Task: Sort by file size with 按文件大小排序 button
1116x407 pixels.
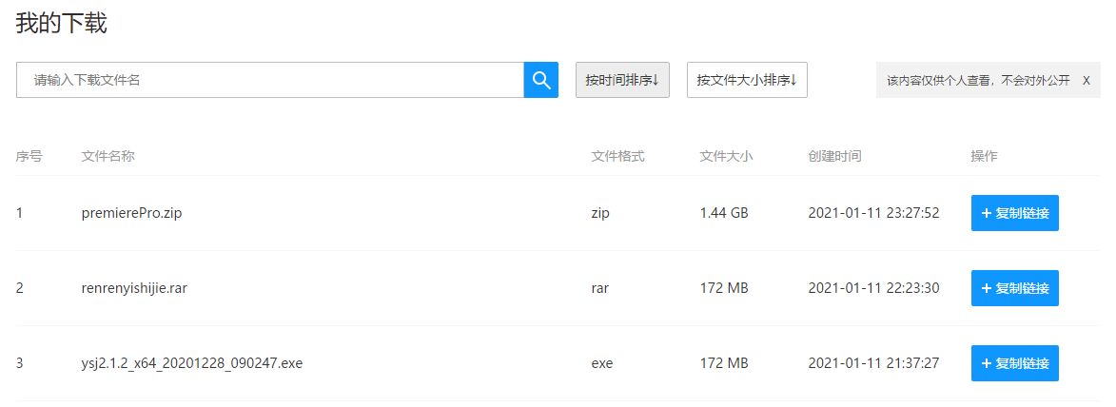Action: tap(747, 80)
